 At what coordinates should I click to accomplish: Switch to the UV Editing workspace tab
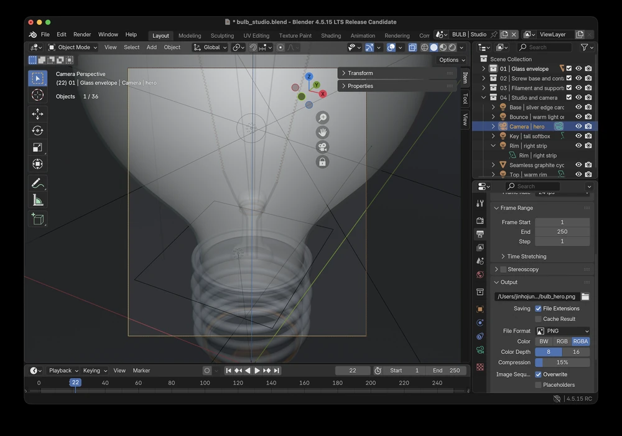(256, 35)
